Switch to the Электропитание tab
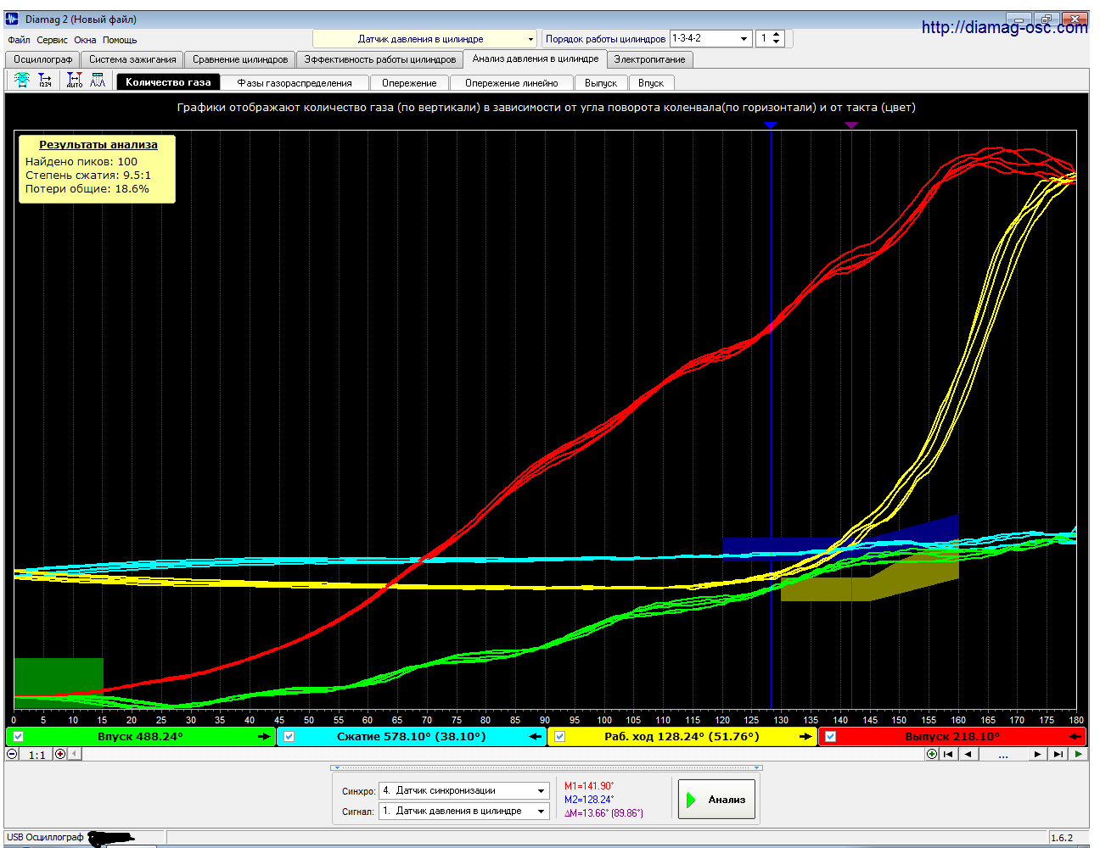This screenshot has height=848, width=1100. (x=649, y=59)
